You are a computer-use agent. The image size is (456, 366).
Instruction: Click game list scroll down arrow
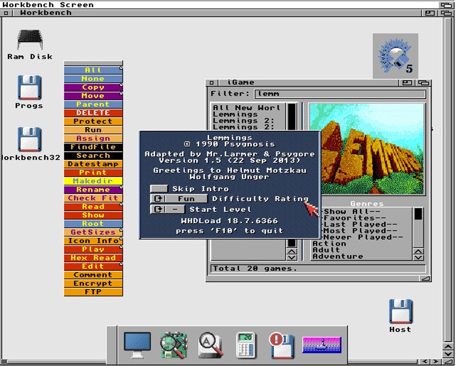[292, 258]
